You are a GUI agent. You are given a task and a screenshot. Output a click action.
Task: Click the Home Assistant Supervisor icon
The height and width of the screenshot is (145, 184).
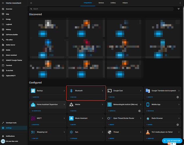pyautogui.click(x=33, y=104)
